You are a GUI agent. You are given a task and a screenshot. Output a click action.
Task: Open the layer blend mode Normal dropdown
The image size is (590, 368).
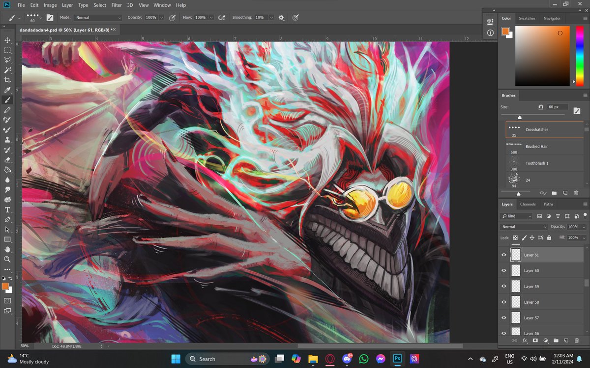524,227
